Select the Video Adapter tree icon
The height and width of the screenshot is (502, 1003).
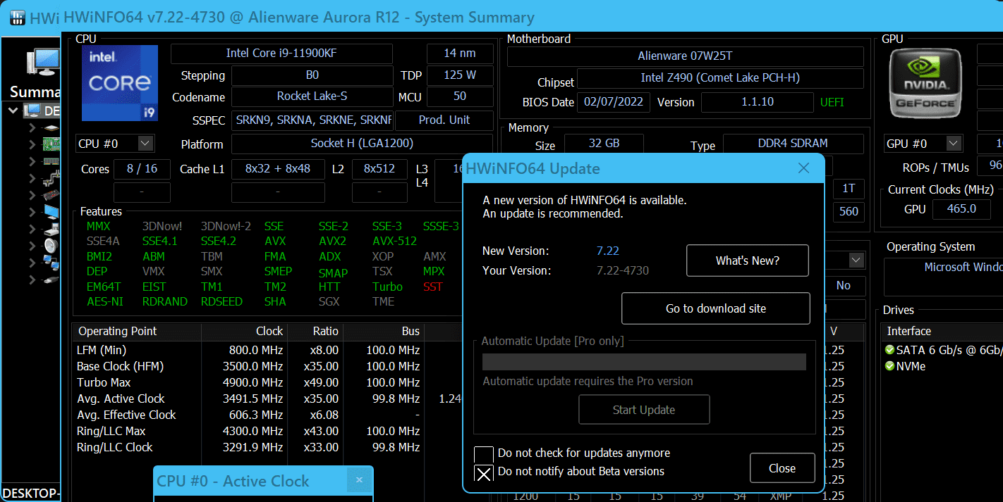click(51, 195)
